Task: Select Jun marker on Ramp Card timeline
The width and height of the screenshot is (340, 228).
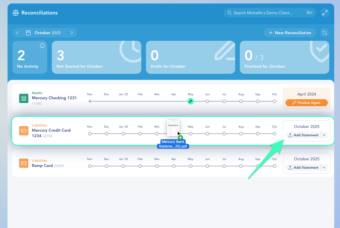Action: point(207,166)
